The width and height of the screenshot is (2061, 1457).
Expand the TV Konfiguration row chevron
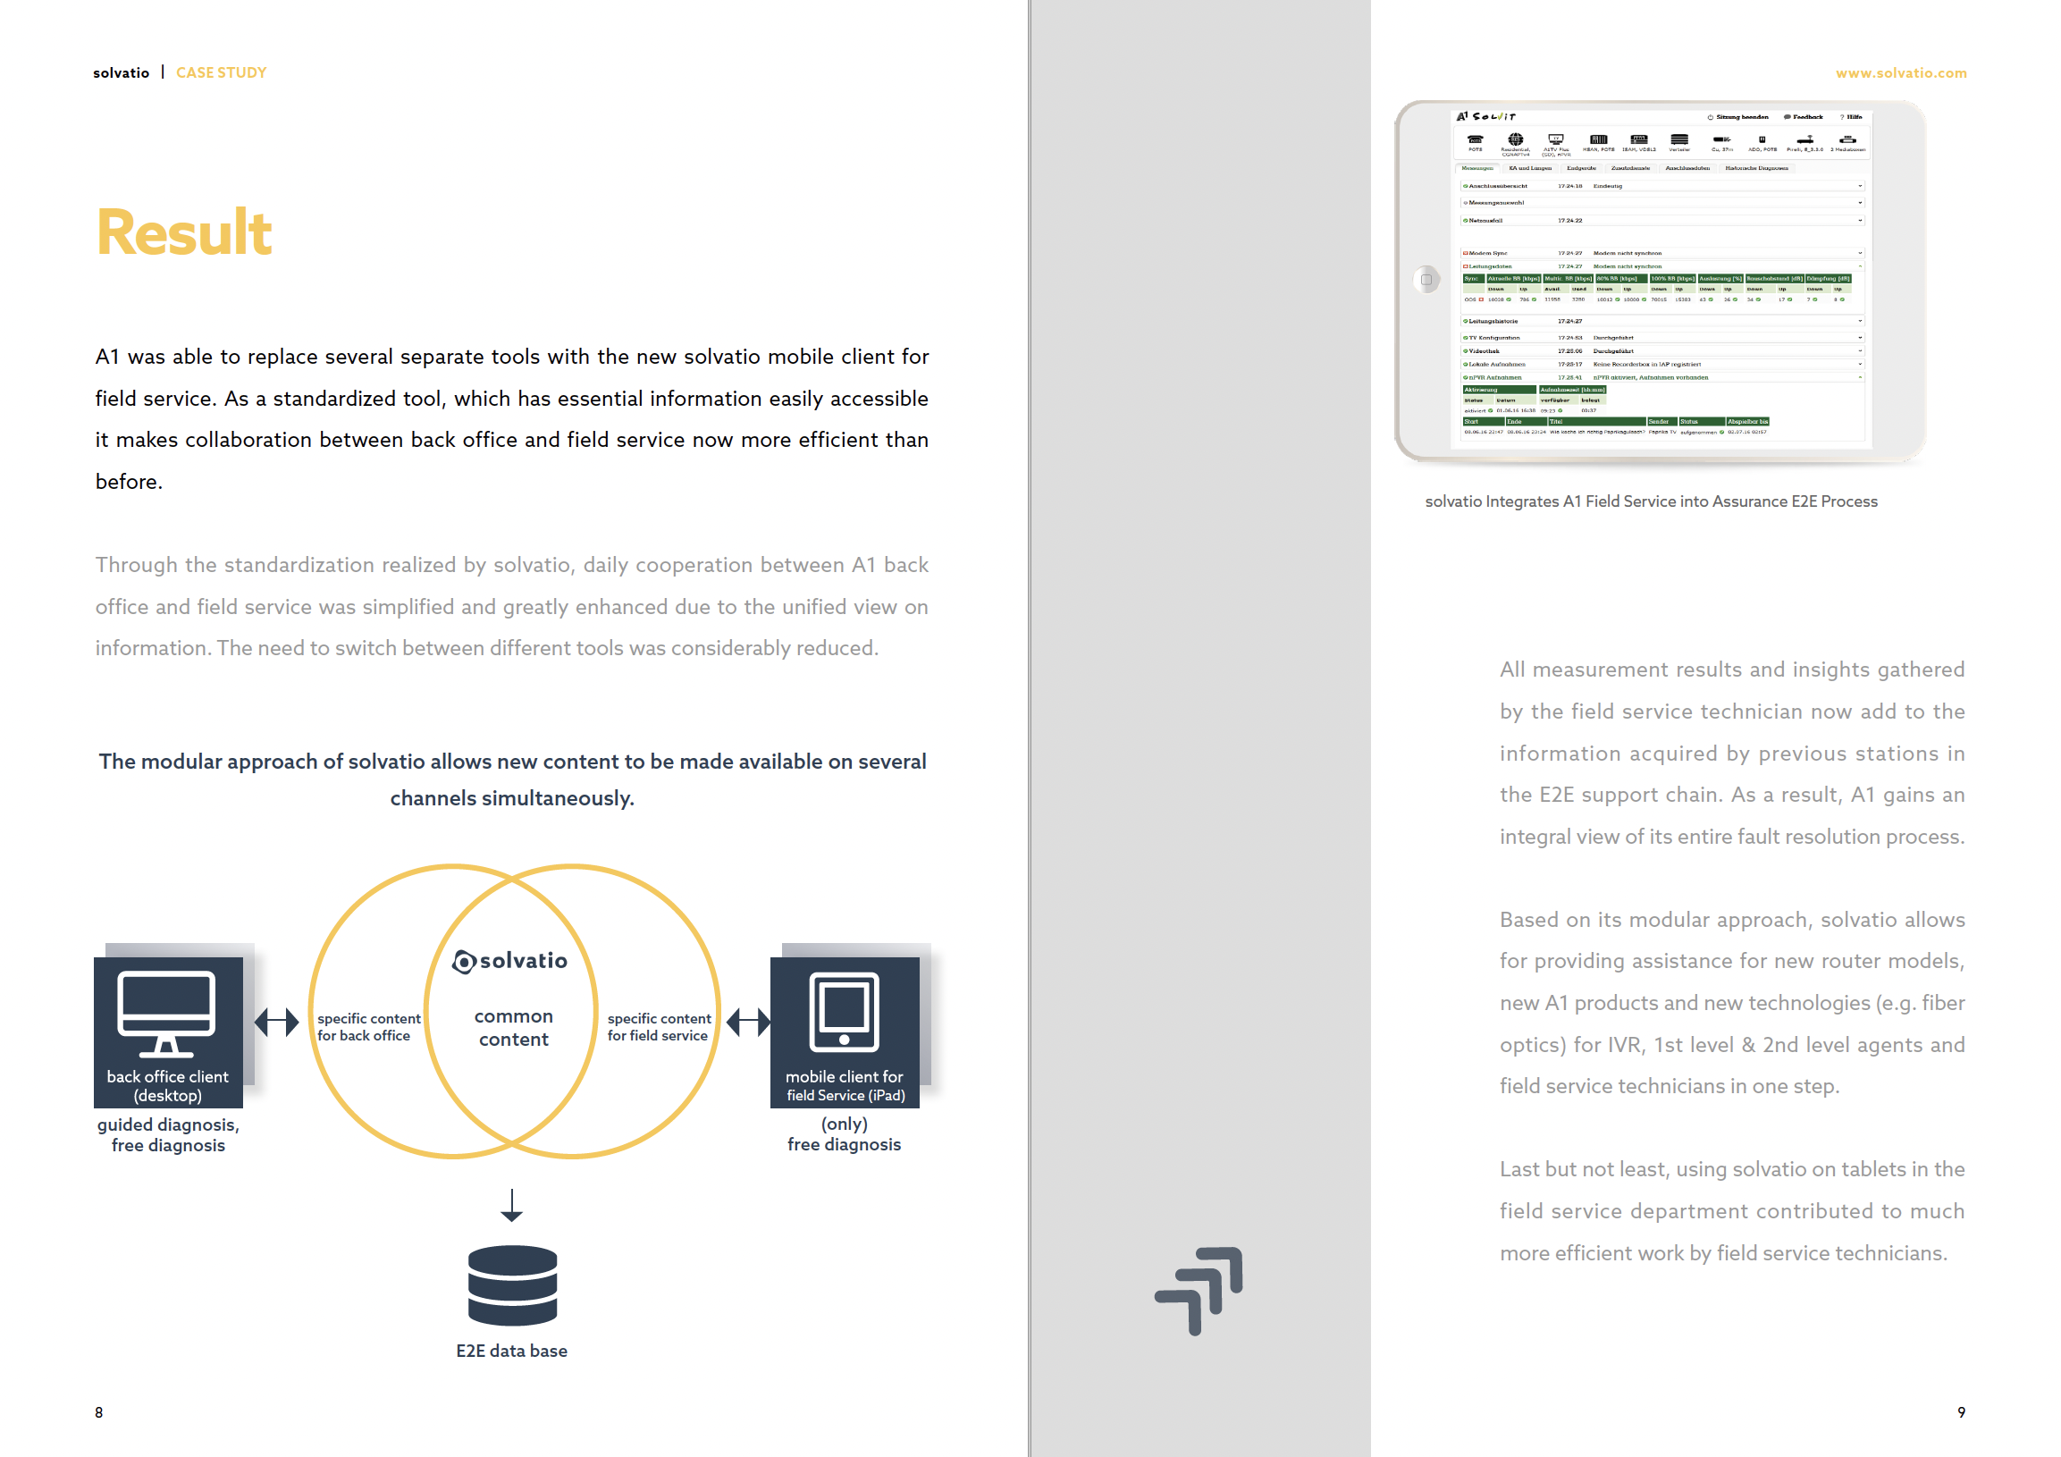click(x=1860, y=338)
